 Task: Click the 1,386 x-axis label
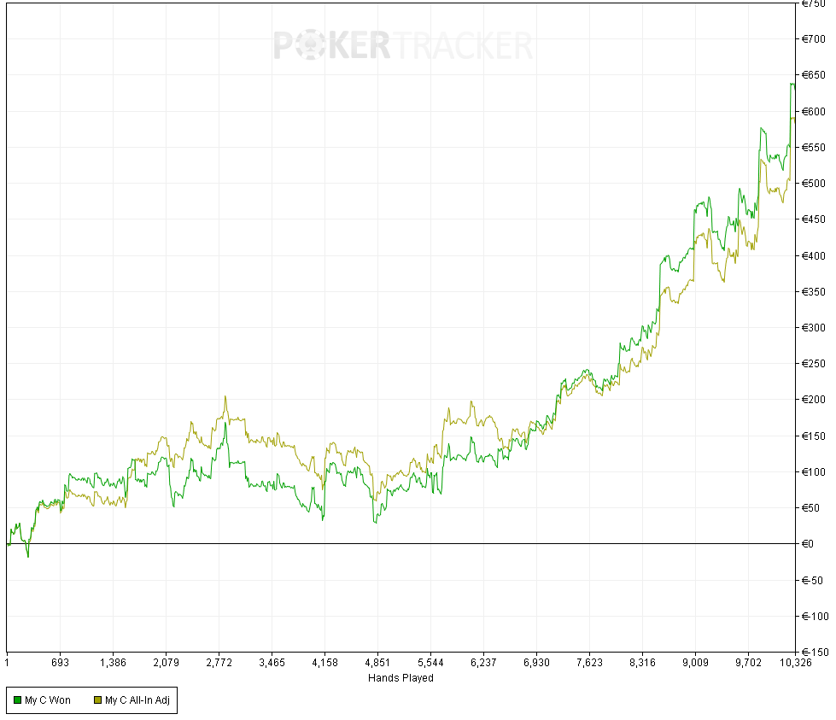(113, 663)
